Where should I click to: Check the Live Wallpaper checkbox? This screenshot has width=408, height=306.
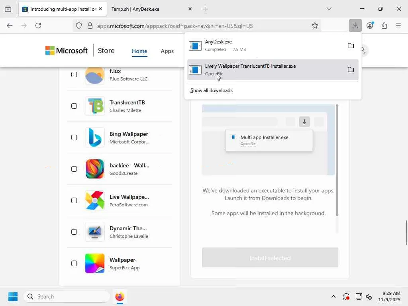tap(74, 200)
